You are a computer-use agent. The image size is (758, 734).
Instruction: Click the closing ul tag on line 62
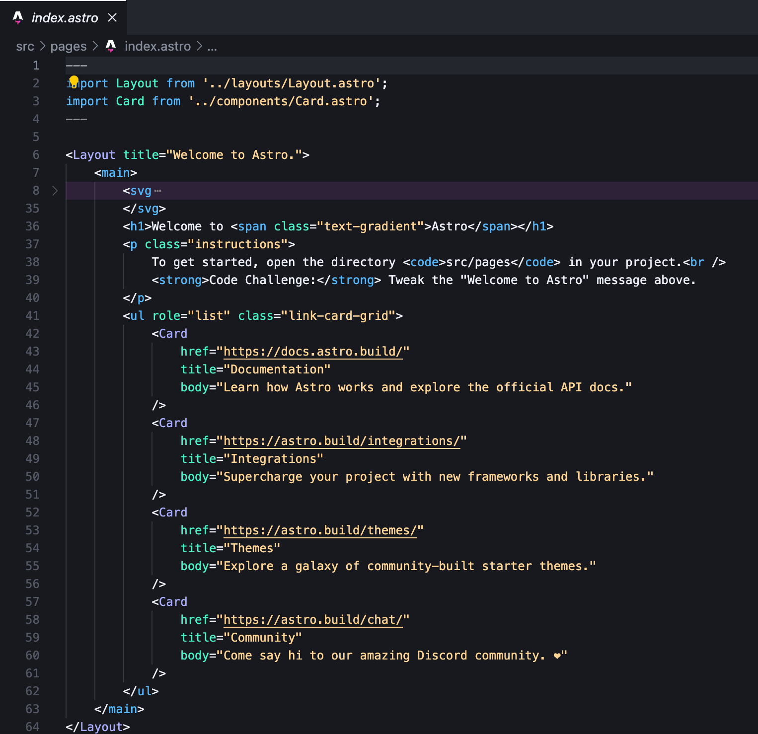pyautogui.click(x=141, y=691)
